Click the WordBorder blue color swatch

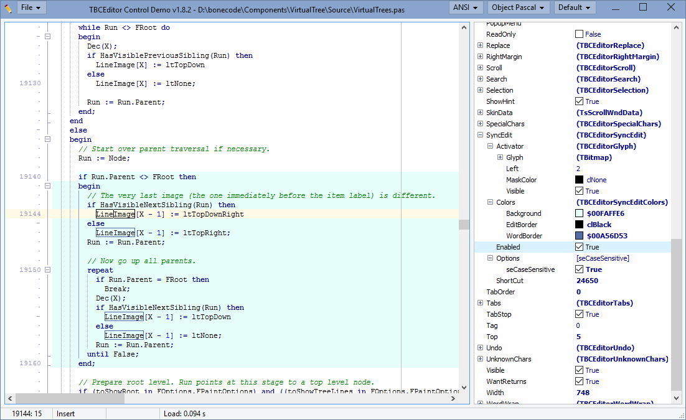(x=579, y=236)
